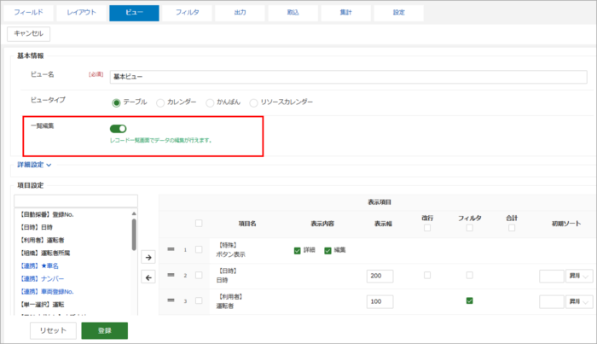Check row selection box for ボタン表示 row
The image size is (597, 344).
pos(199,249)
